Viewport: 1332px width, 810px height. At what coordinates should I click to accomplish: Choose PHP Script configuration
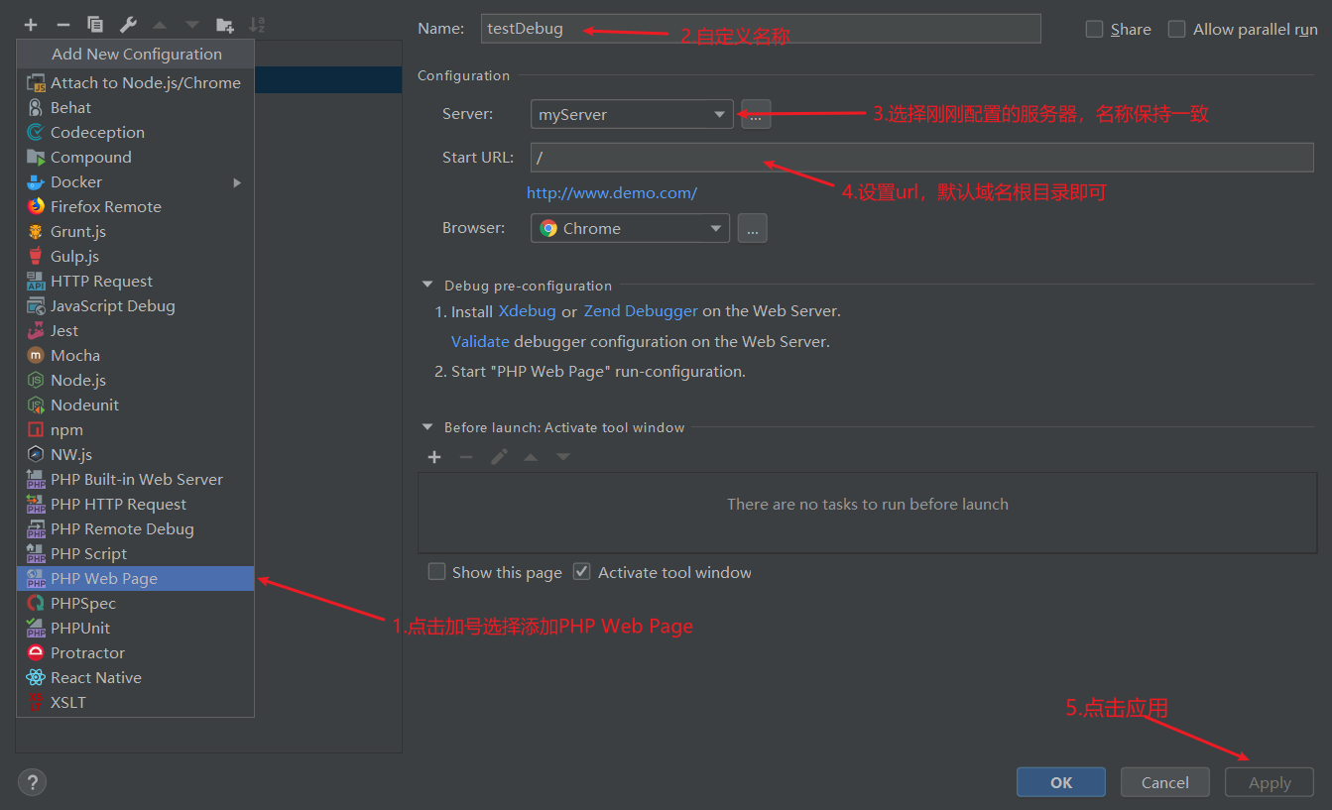click(x=135, y=553)
